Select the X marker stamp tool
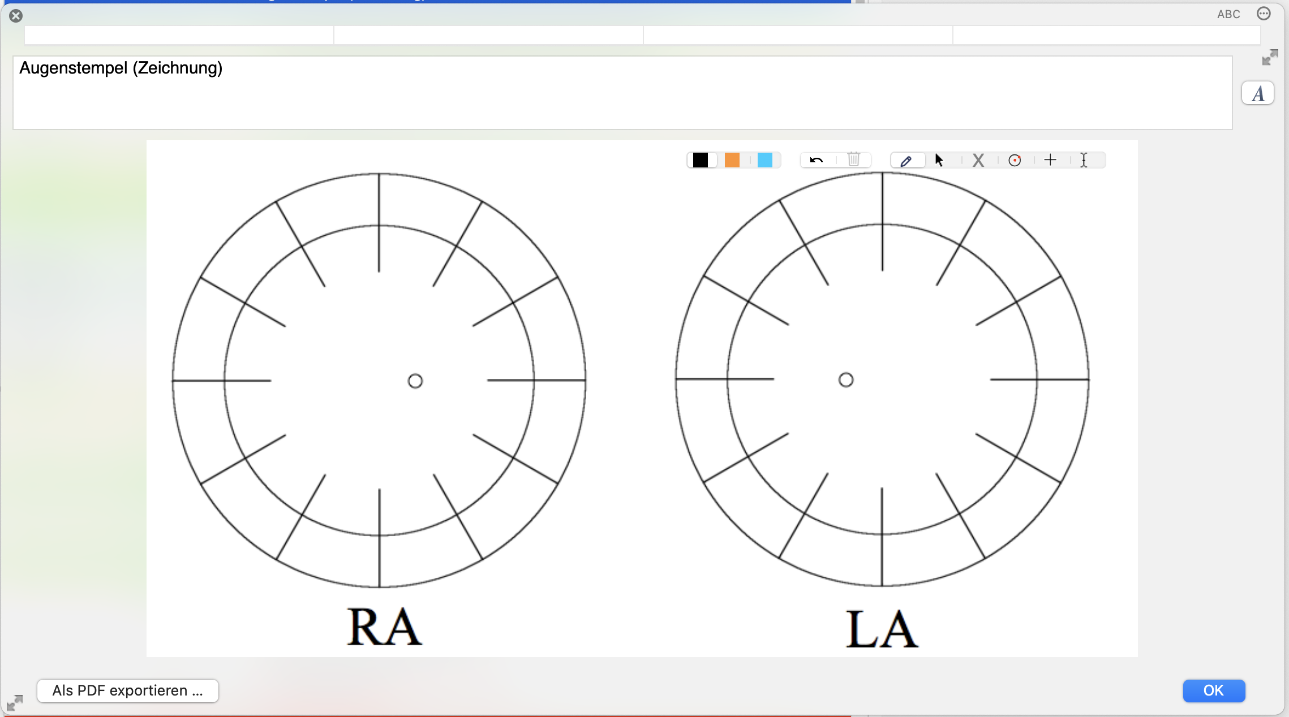 [978, 160]
